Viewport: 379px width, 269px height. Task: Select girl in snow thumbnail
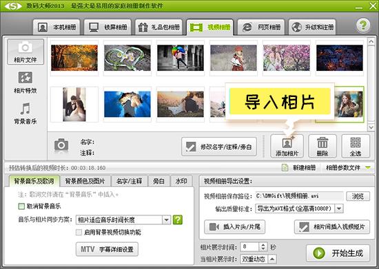pyautogui.click(x=234, y=58)
